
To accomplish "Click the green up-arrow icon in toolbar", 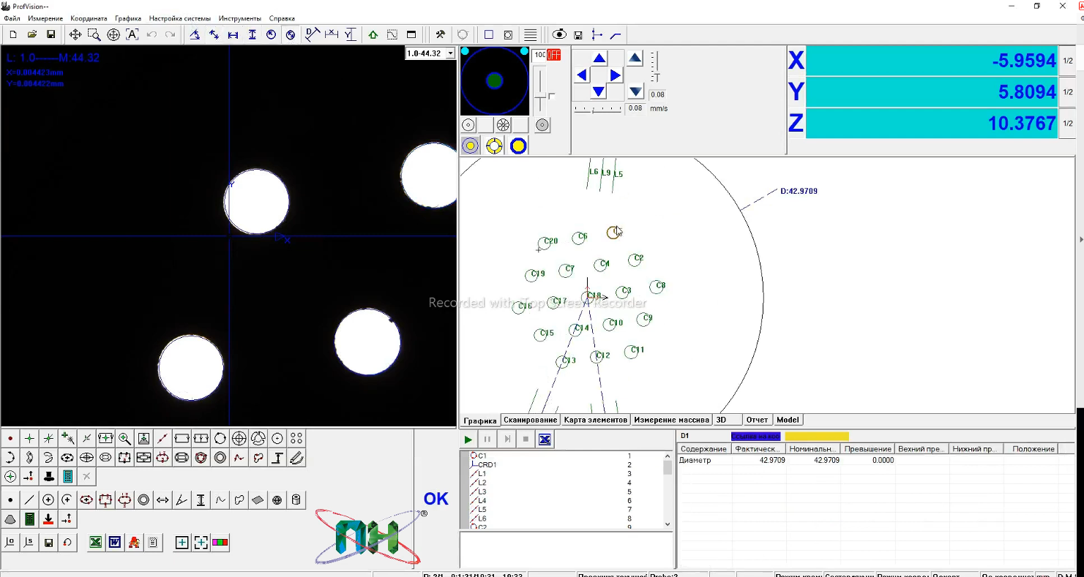I will click(373, 34).
